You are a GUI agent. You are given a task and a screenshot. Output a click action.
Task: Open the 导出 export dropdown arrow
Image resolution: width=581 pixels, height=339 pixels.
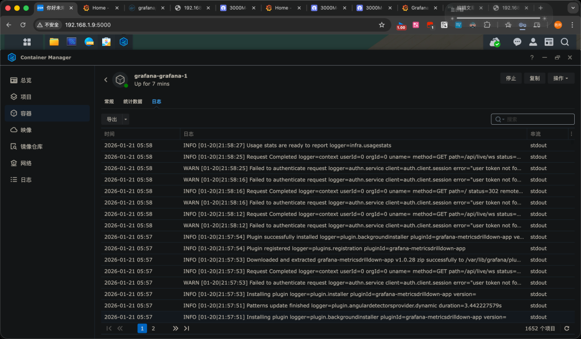point(125,119)
